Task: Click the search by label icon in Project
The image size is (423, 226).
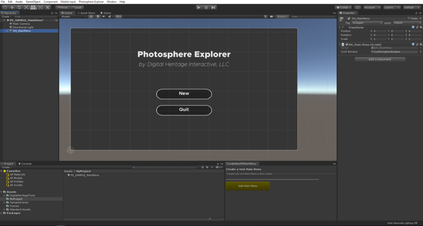Action: pos(207,167)
